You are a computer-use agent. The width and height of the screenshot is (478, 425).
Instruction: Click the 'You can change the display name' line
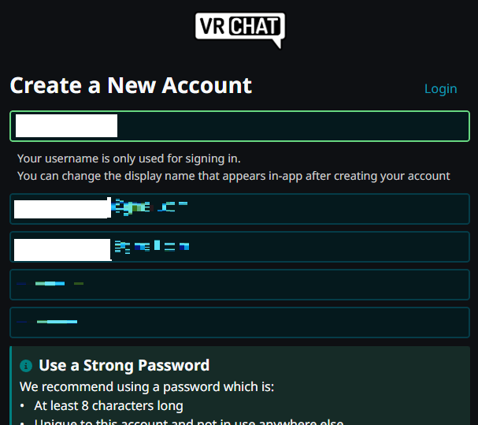coord(234,176)
